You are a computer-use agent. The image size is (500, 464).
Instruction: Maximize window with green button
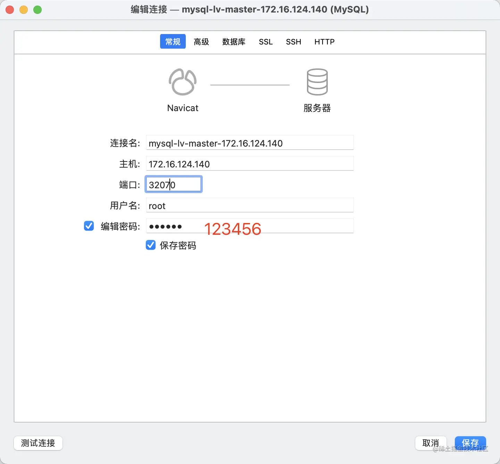tap(37, 10)
